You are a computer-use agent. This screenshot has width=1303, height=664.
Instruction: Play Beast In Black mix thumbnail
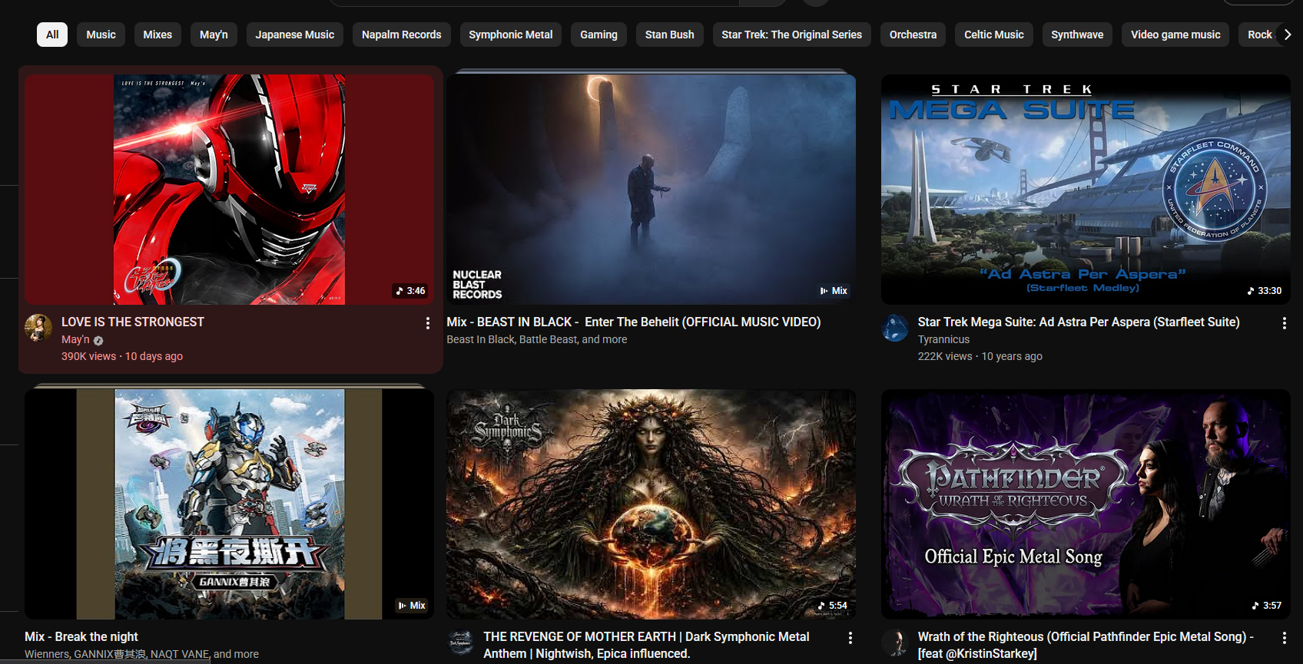pyautogui.click(x=651, y=190)
